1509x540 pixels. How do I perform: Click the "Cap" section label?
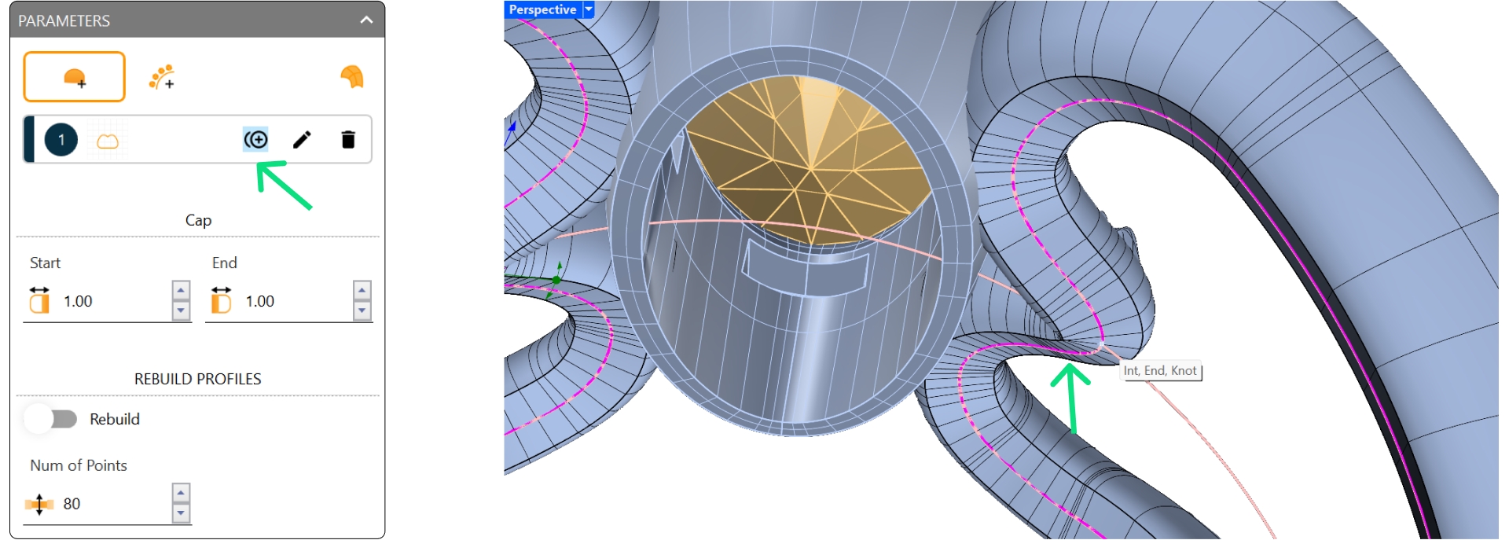[x=198, y=220]
